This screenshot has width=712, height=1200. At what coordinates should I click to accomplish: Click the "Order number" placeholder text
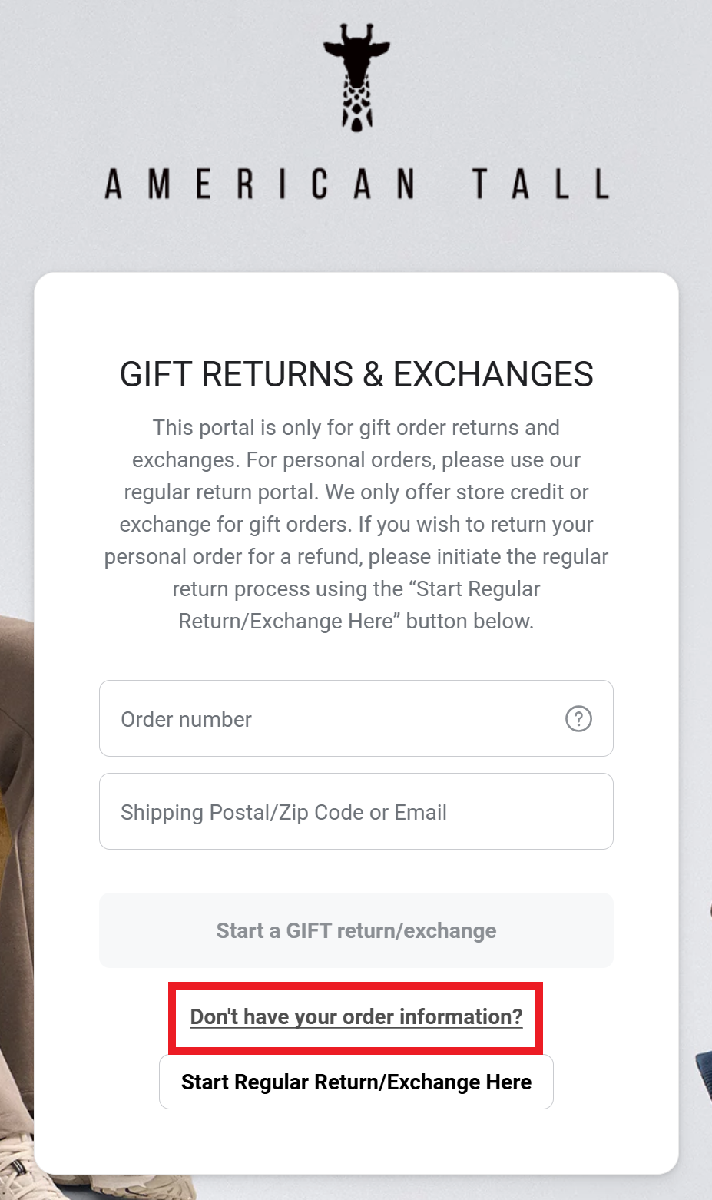186,719
